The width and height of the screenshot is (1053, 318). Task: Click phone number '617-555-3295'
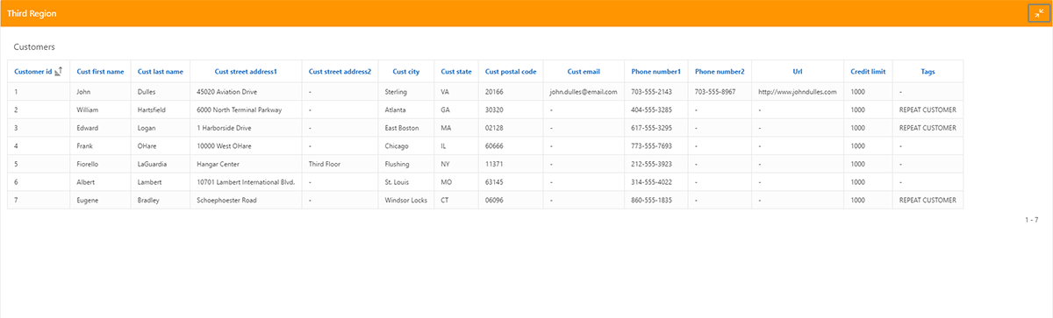[651, 128]
